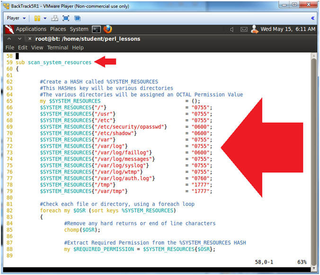Open the terminal View menu

pyautogui.click(x=37, y=47)
